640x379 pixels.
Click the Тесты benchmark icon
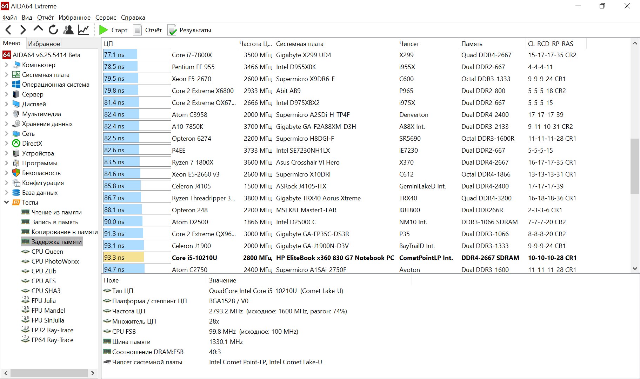pyautogui.click(x=16, y=202)
